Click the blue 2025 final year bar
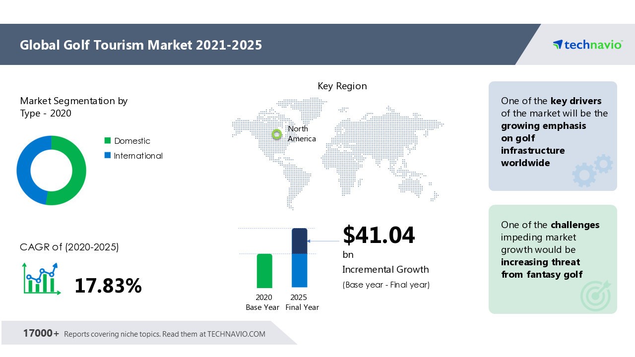 tap(299, 270)
